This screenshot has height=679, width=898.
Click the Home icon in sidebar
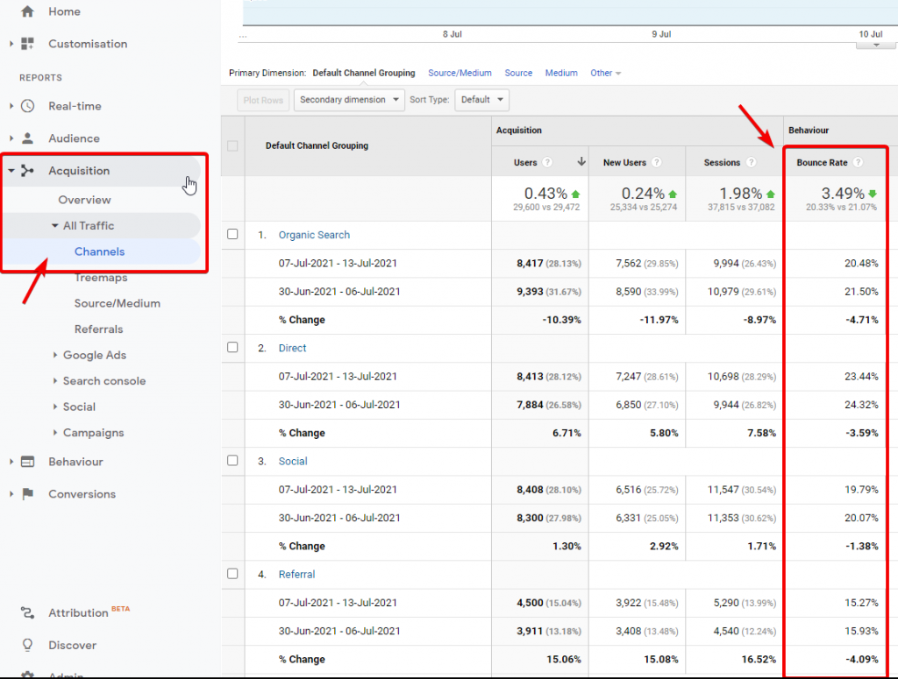click(27, 11)
